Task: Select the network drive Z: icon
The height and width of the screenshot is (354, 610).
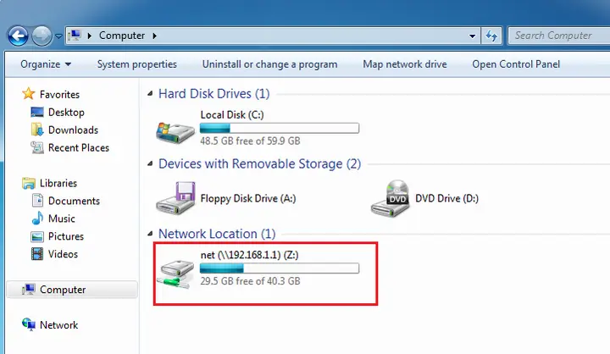Action: pos(176,274)
